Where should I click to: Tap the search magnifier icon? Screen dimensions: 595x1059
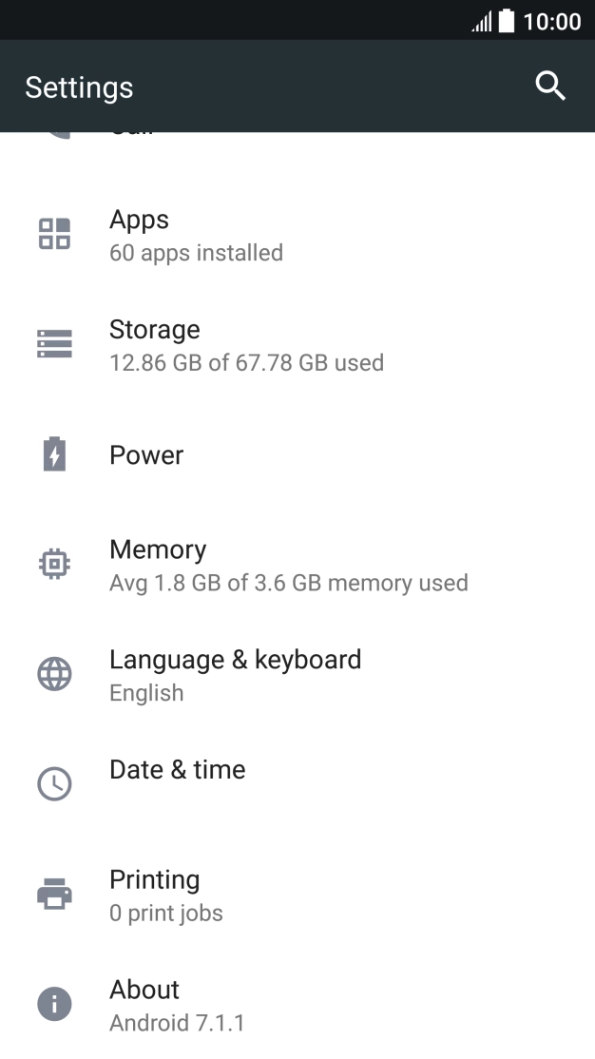[549, 87]
